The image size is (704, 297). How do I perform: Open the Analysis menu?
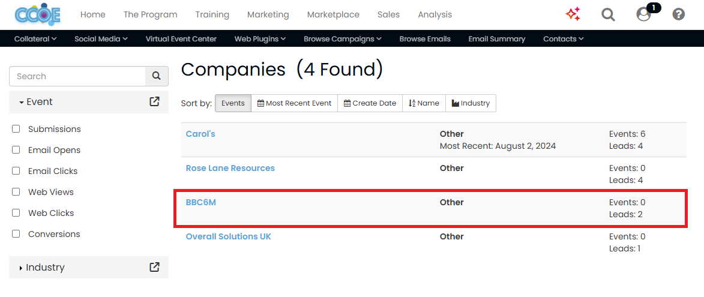pos(435,15)
